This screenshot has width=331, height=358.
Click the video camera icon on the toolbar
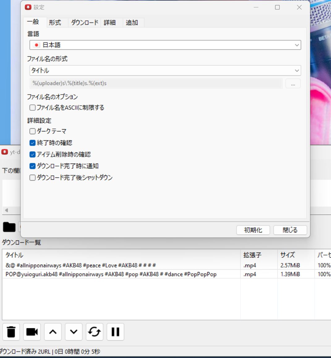pyautogui.click(x=32, y=331)
